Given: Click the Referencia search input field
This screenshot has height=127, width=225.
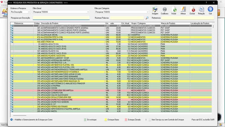Looking at the screenshot, I should [187, 18].
